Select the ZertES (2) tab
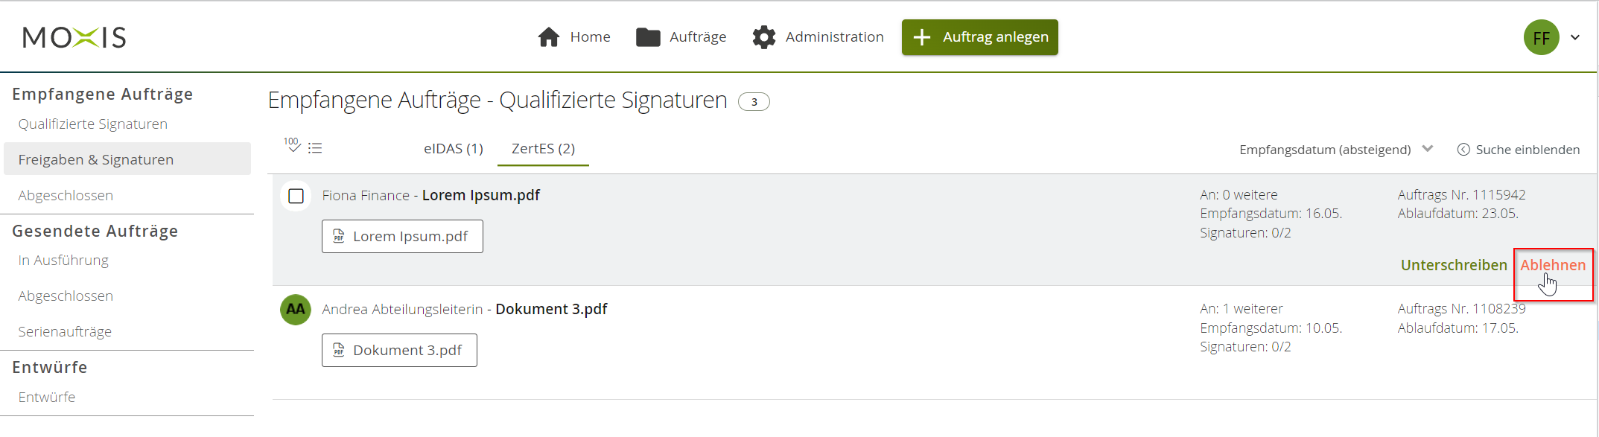Image resolution: width=1599 pixels, height=437 pixels. (x=543, y=149)
